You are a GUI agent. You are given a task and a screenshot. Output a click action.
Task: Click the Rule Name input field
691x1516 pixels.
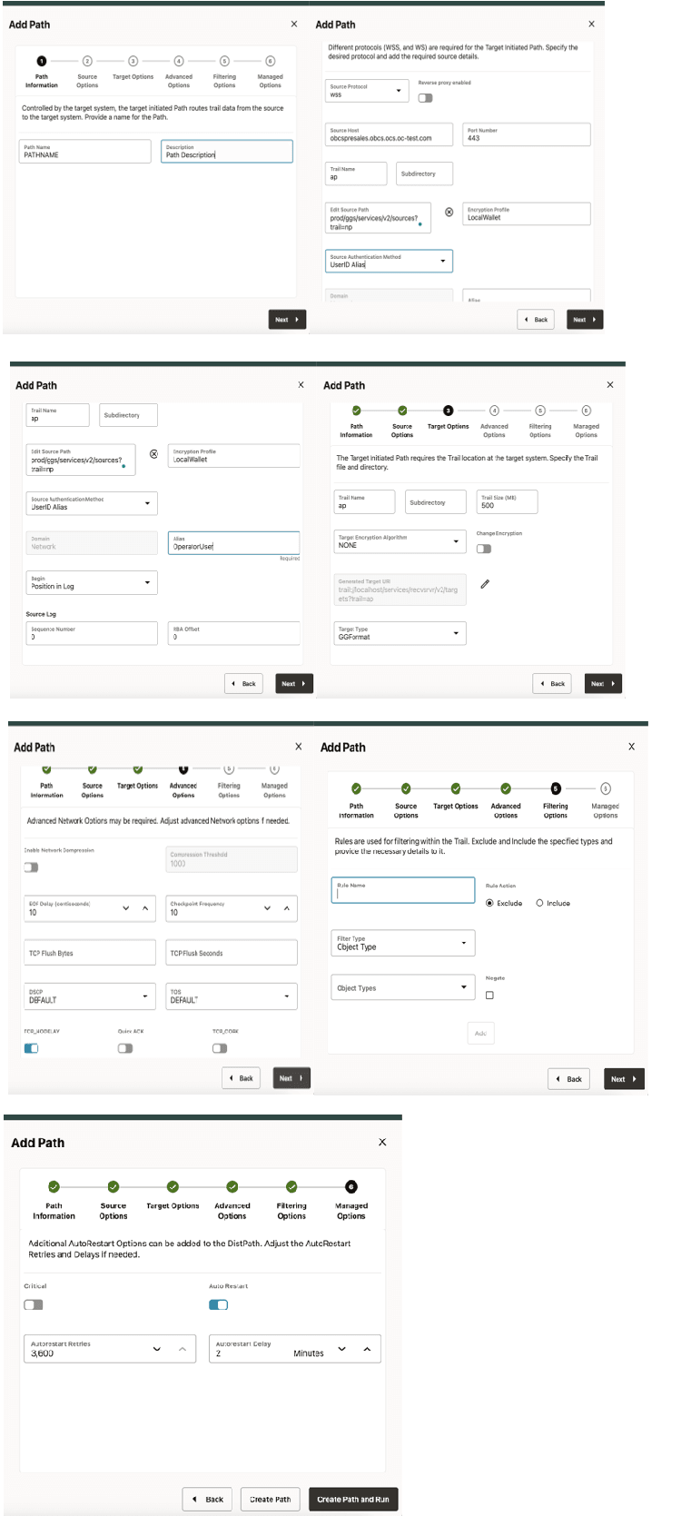pos(403,890)
